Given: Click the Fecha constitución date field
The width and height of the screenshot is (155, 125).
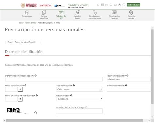Looking at the screenshot, I should [x=11, y=89].
